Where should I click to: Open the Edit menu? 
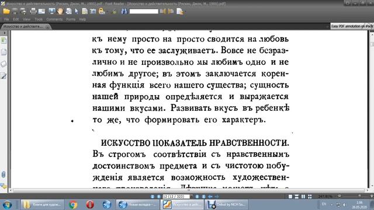[x=16, y=19]
